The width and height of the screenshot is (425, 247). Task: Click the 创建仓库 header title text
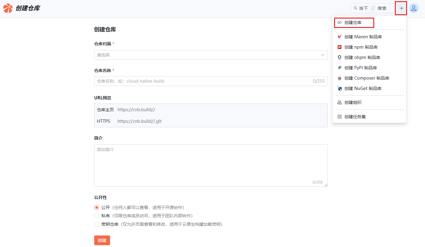[28, 8]
